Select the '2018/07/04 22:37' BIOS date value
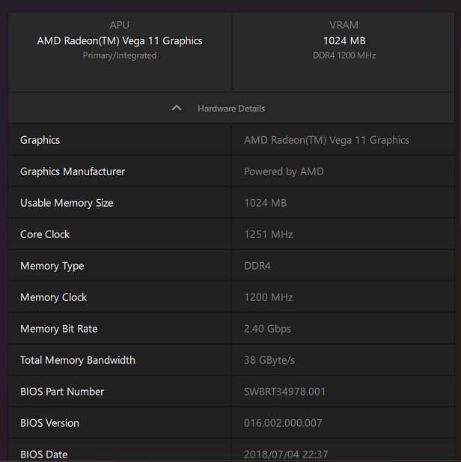Viewport: 461px width, 462px height. pos(286,455)
